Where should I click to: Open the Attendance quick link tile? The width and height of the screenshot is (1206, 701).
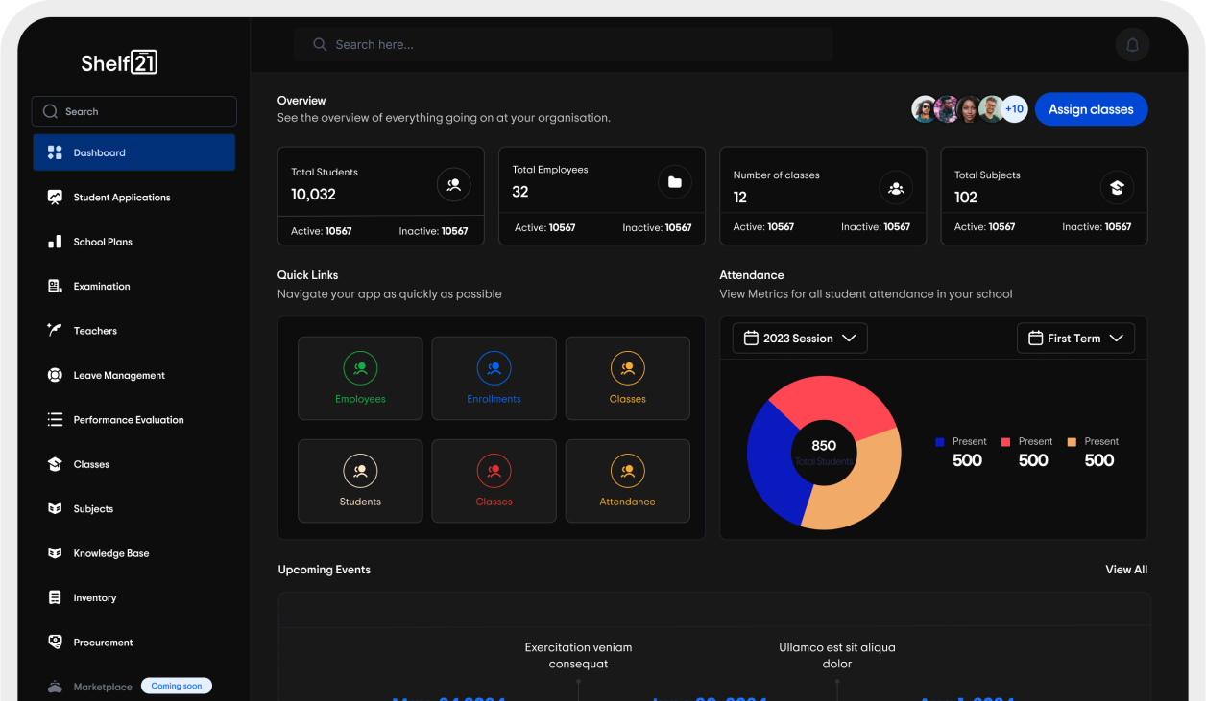[x=627, y=480]
